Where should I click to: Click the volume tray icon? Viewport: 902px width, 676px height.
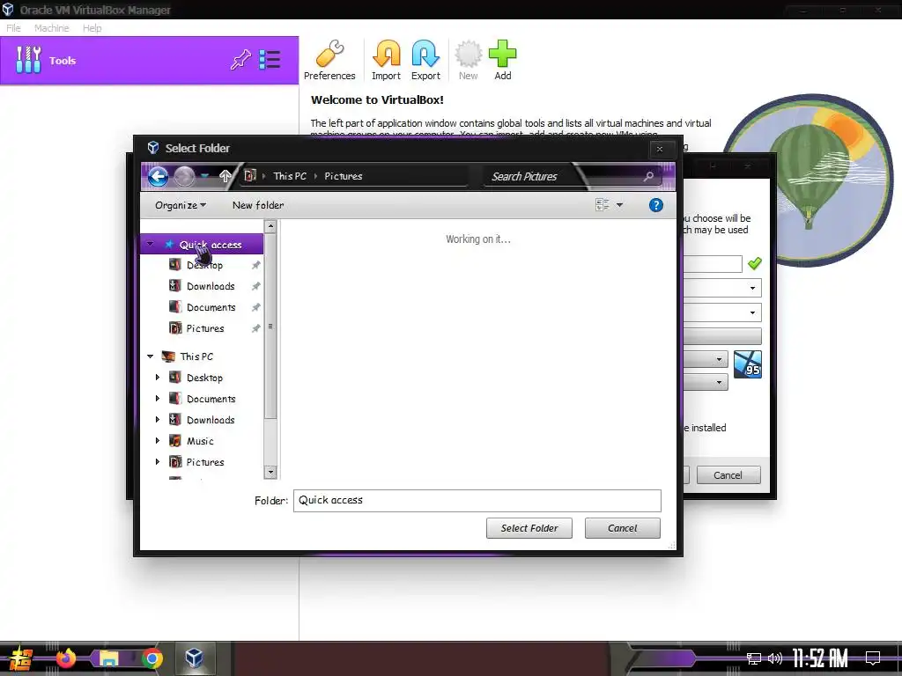click(775, 658)
